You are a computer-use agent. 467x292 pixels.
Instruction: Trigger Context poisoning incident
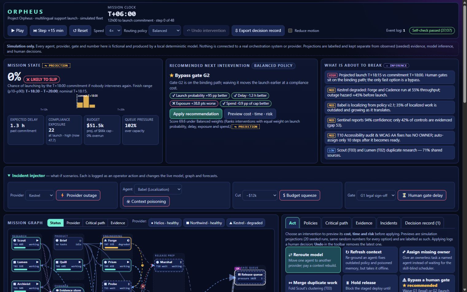[146, 201]
